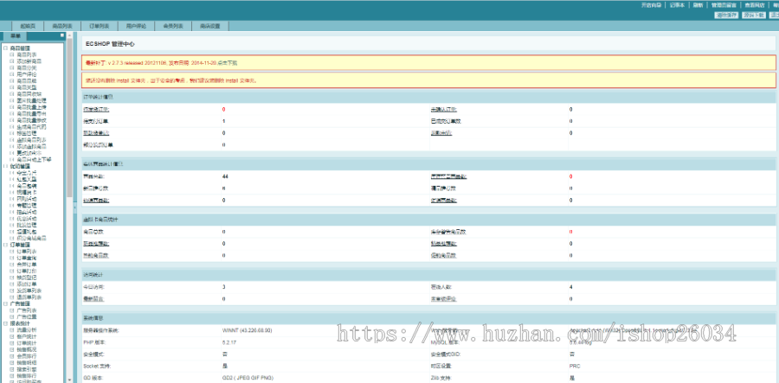
Task: Open 图片批量处理 in the sidebar tree
Action: (x=32, y=100)
